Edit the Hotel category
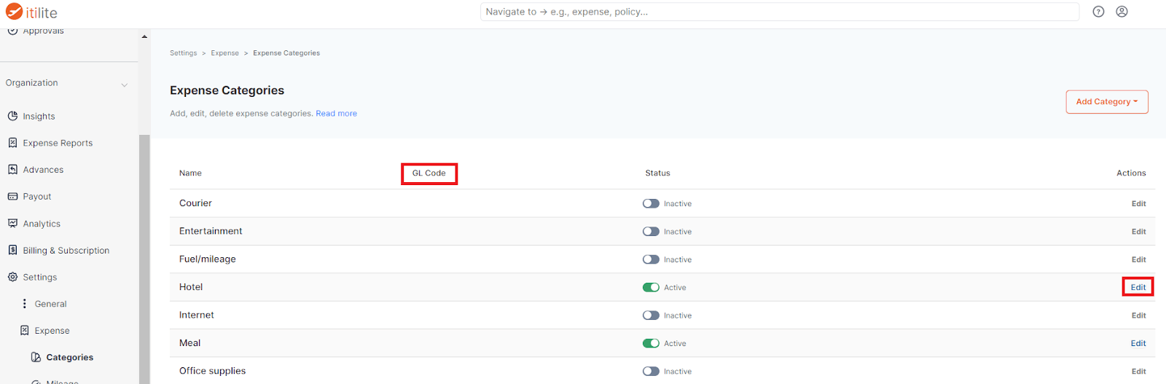Viewport: 1166px width, 384px height. [x=1138, y=287]
